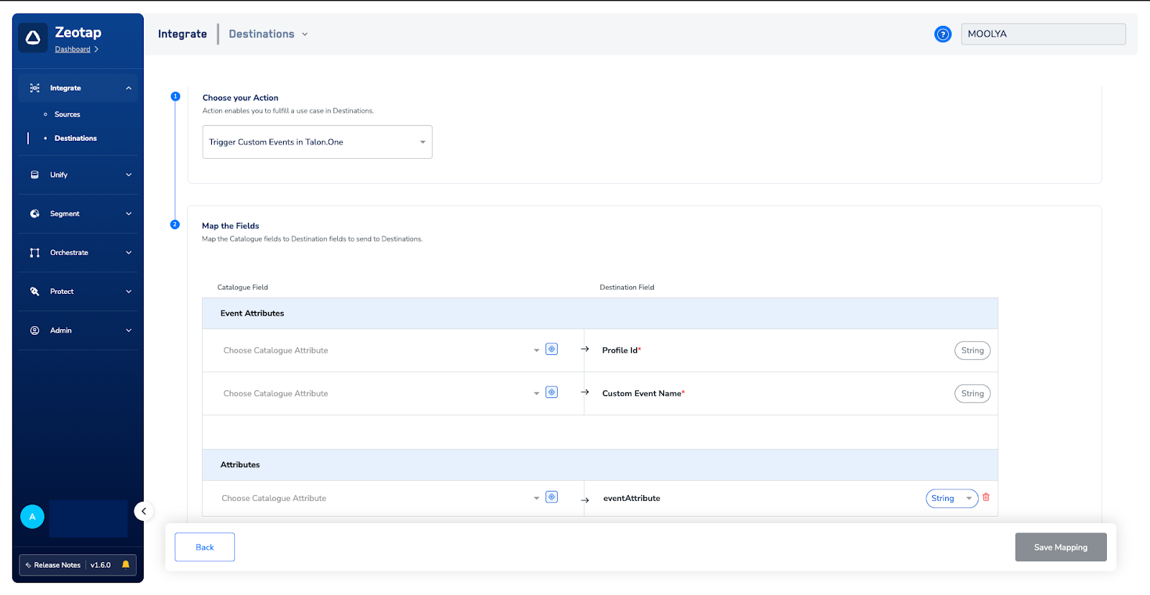Click the v1.6.0 version label
The height and width of the screenshot is (595, 1150).
click(101, 565)
